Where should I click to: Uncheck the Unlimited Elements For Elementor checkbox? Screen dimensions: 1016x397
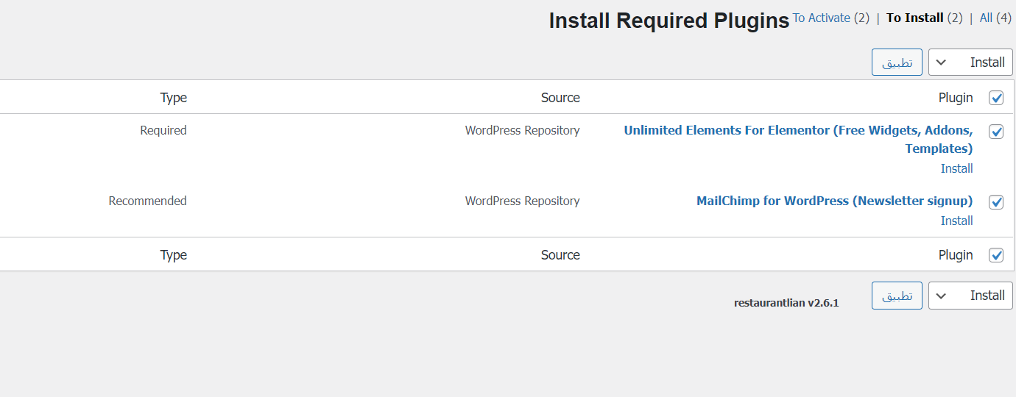point(996,132)
